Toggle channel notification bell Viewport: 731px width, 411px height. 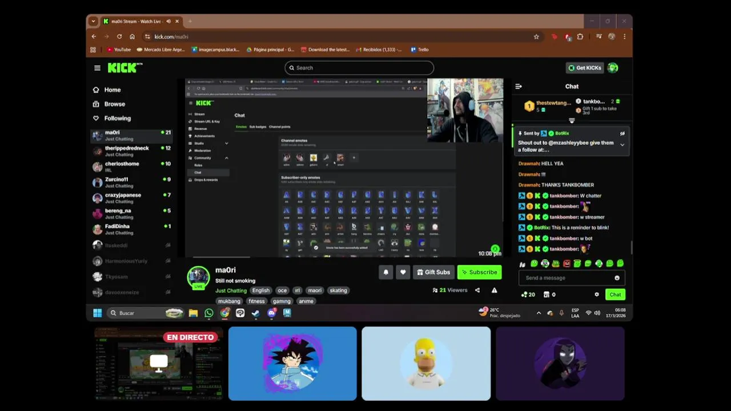(x=385, y=272)
